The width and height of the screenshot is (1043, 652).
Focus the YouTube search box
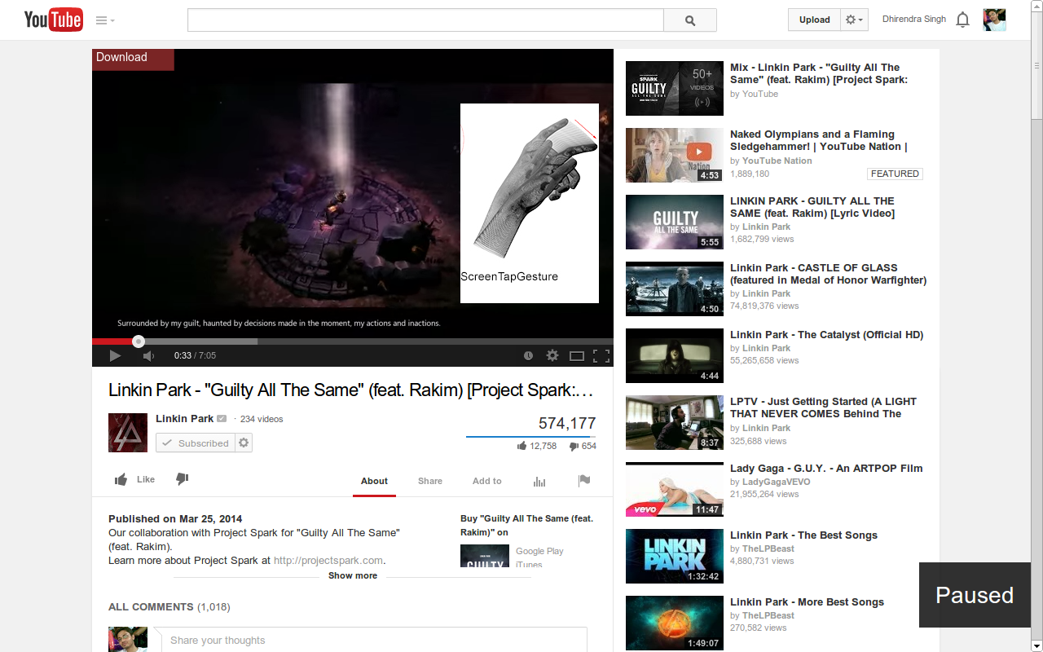[x=425, y=20]
